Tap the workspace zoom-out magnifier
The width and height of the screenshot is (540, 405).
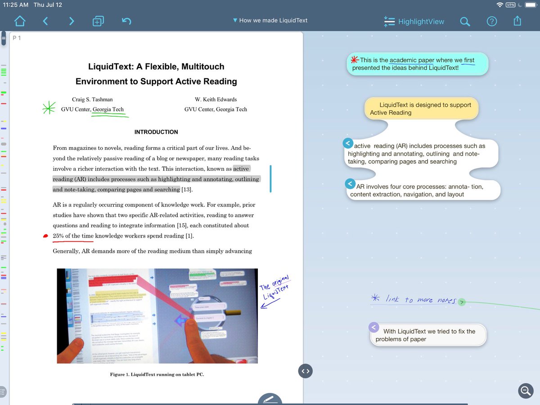pos(525,391)
